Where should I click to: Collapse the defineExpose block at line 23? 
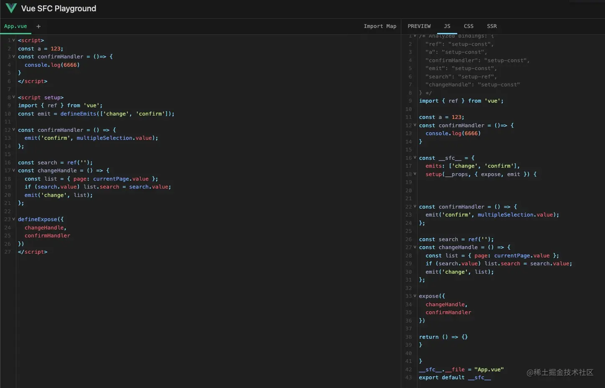[x=13, y=219]
